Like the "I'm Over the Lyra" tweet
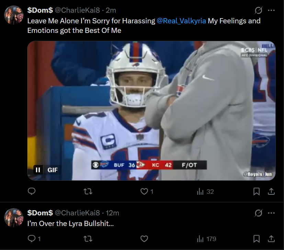The width and height of the screenshot is (284, 250). (x=145, y=239)
